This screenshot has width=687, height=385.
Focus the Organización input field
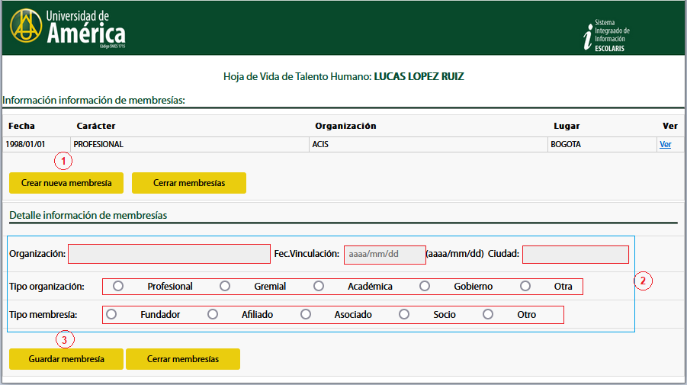click(x=169, y=254)
